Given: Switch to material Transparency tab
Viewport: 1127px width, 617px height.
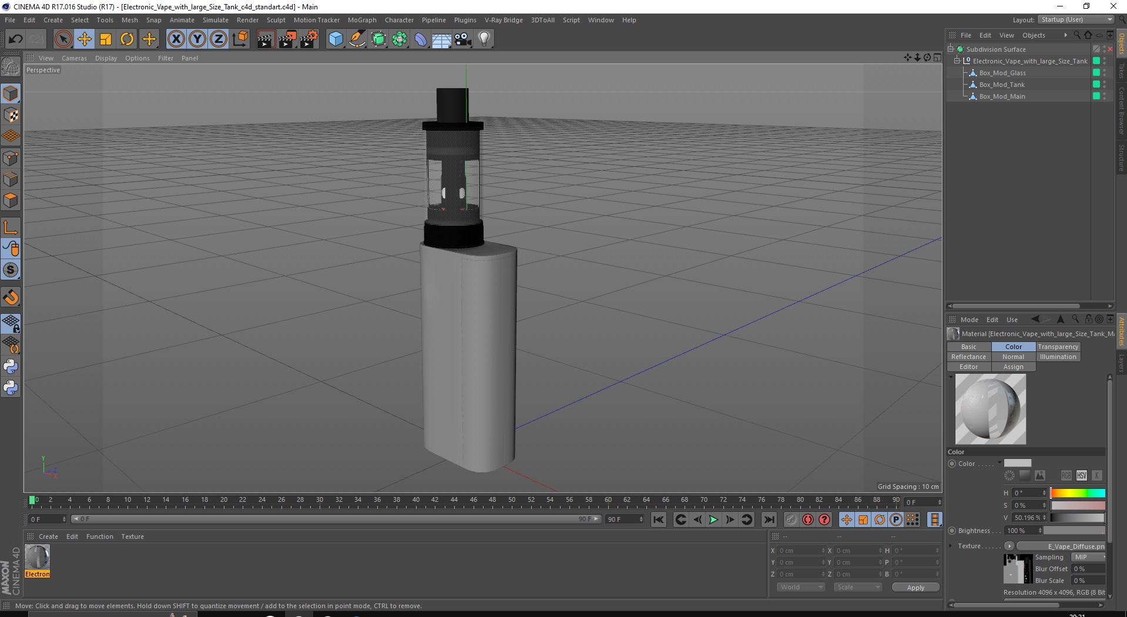Looking at the screenshot, I should point(1058,347).
